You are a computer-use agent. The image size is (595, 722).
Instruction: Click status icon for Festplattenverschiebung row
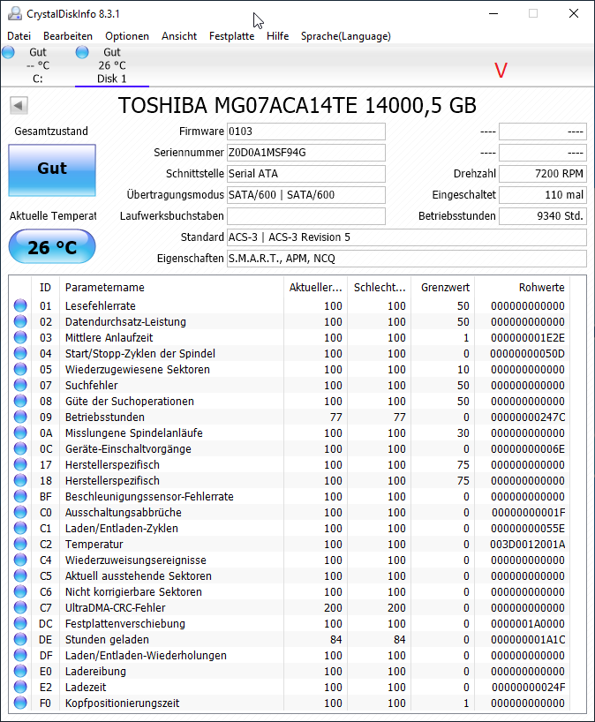20,623
